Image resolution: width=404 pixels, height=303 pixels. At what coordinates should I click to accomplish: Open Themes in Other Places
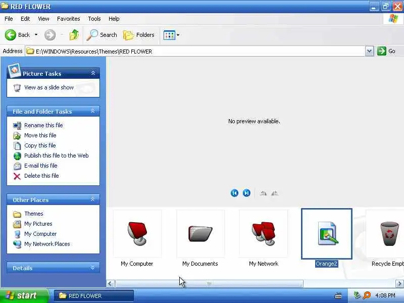point(34,214)
